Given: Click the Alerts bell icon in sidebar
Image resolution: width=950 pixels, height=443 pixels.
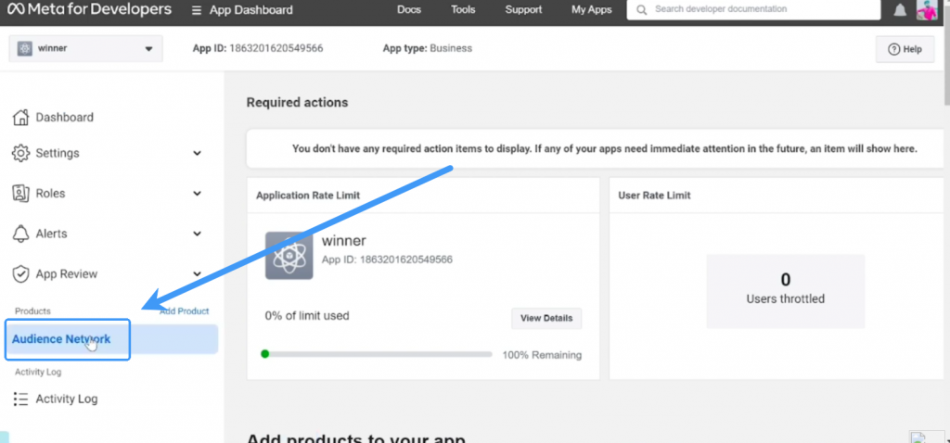Looking at the screenshot, I should 20,234.
